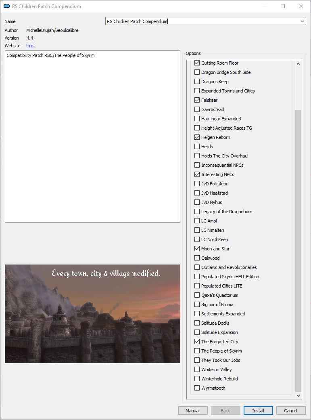Tick Rigmor of Bruma checkbox
Viewport: 311px width, 420px height.
click(x=197, y=304)
